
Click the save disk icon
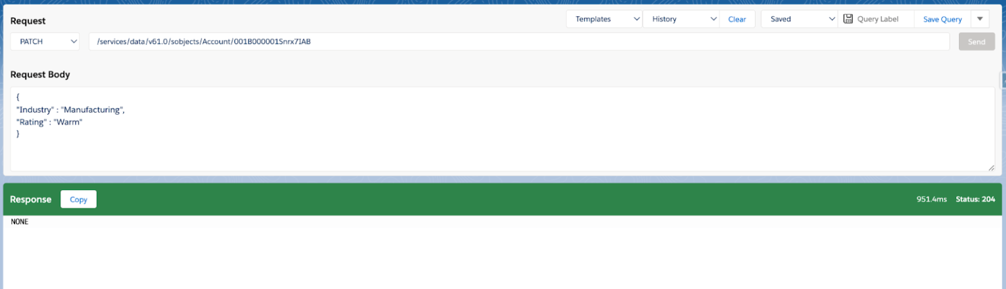(848, 19)
